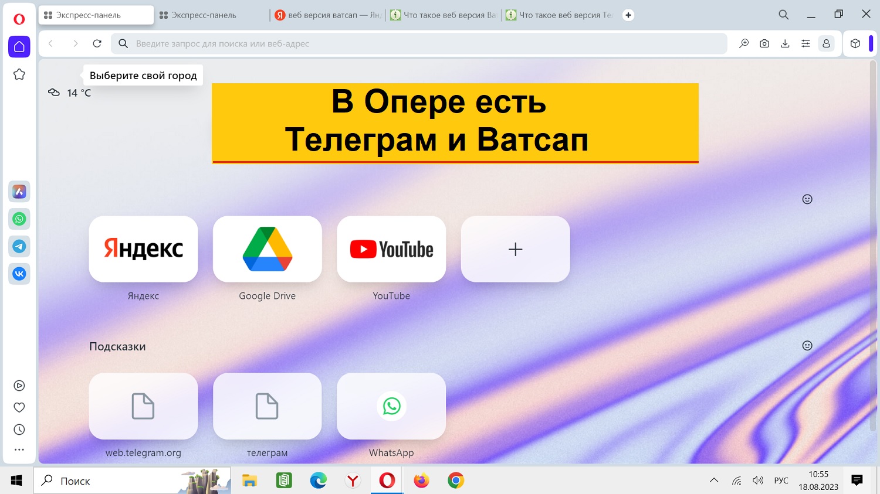Screen dimensions: 880x494
Task: Switch to the first Экспресс-панель tab
Action: 96,15
